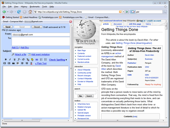This screenshot has height=128, width=170.
Task: Reload the current page
Action: (19, 12)
